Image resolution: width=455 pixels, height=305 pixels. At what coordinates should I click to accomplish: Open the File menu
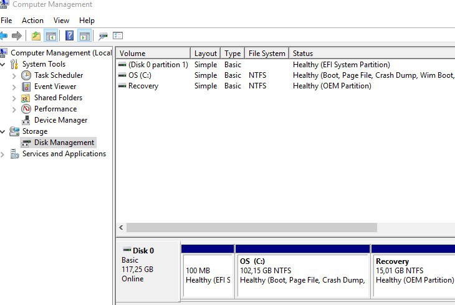[x=6, y=21]
